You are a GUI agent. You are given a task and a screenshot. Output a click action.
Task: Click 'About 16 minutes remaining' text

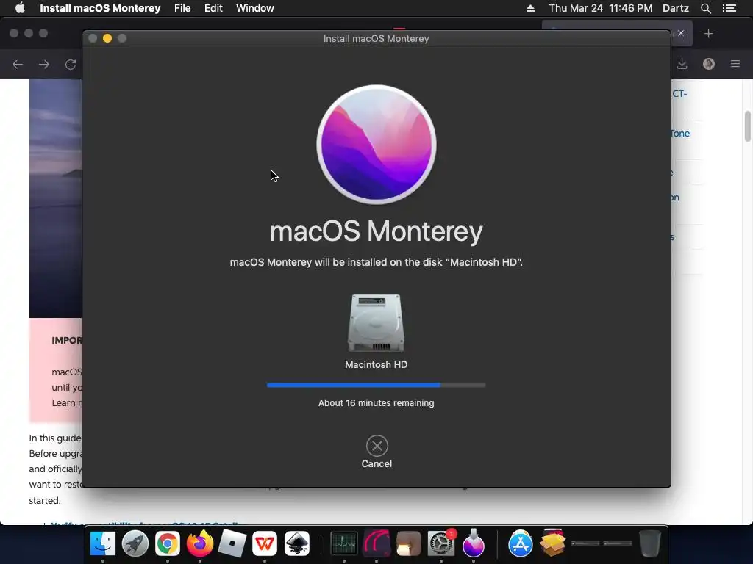tap(376, 403)
